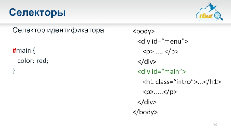Click the slide title "Селекторы"
Screen dimensions: 231x130
tap(37, 12)
